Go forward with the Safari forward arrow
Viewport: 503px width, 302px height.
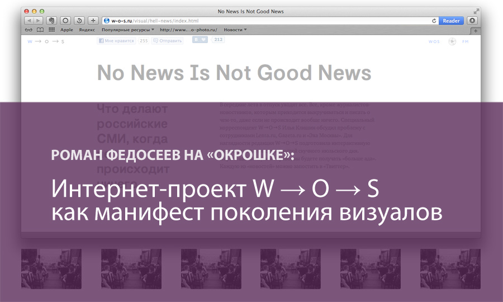point(38,21)
